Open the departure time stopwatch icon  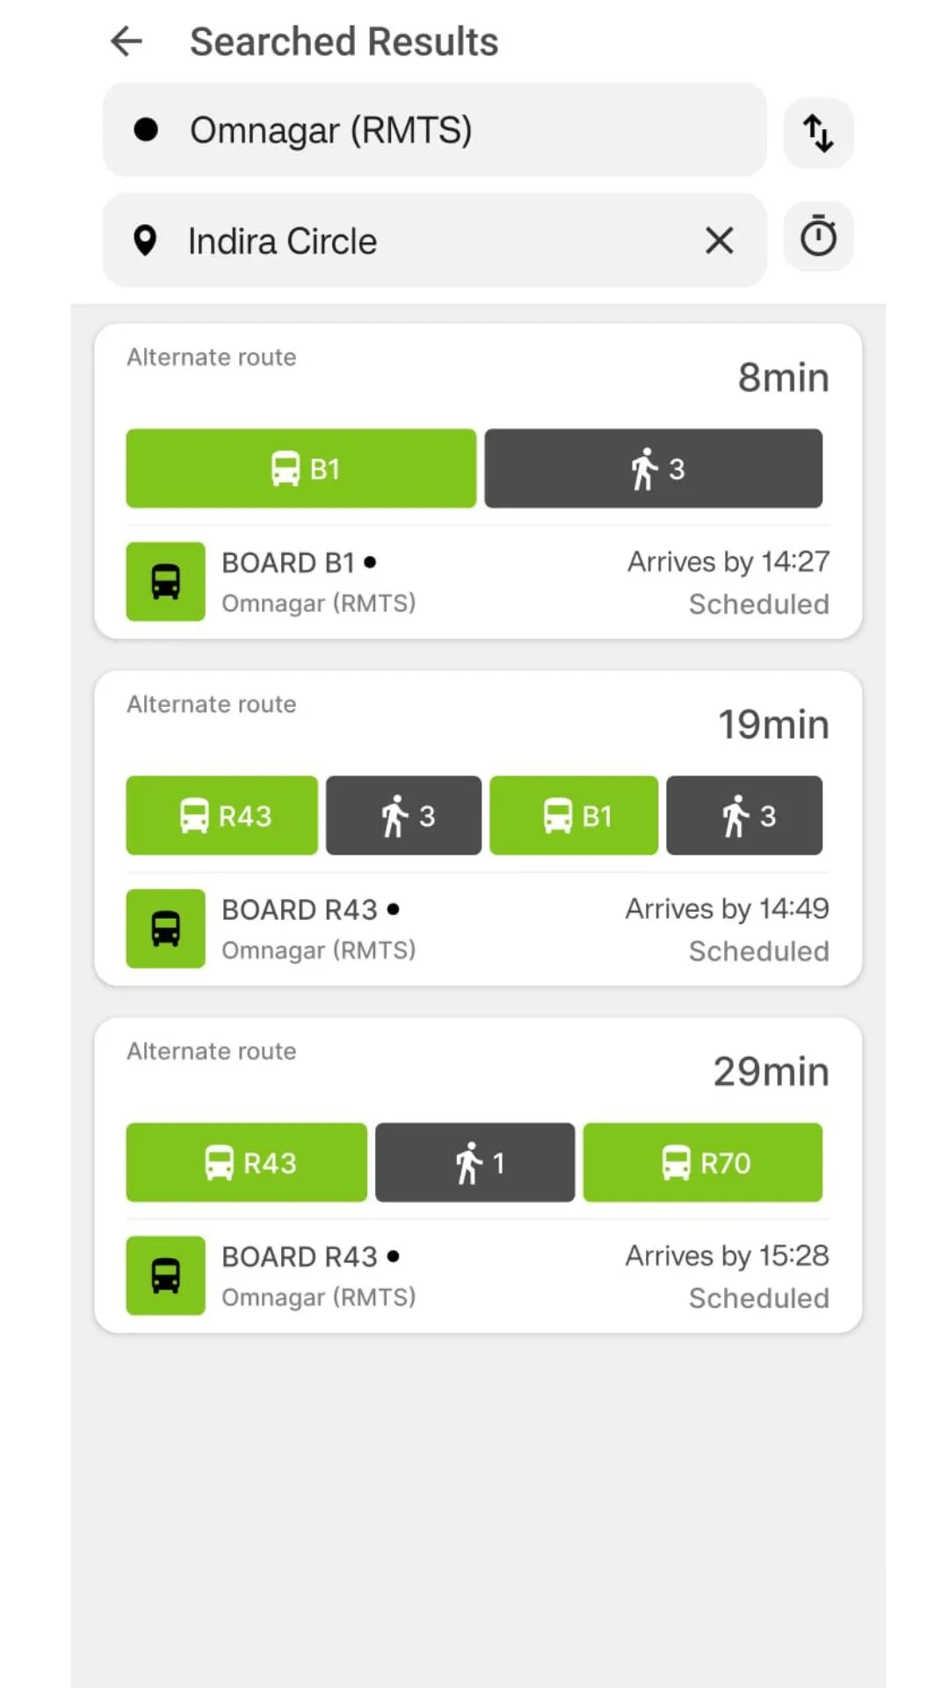[x=818, y=236]
